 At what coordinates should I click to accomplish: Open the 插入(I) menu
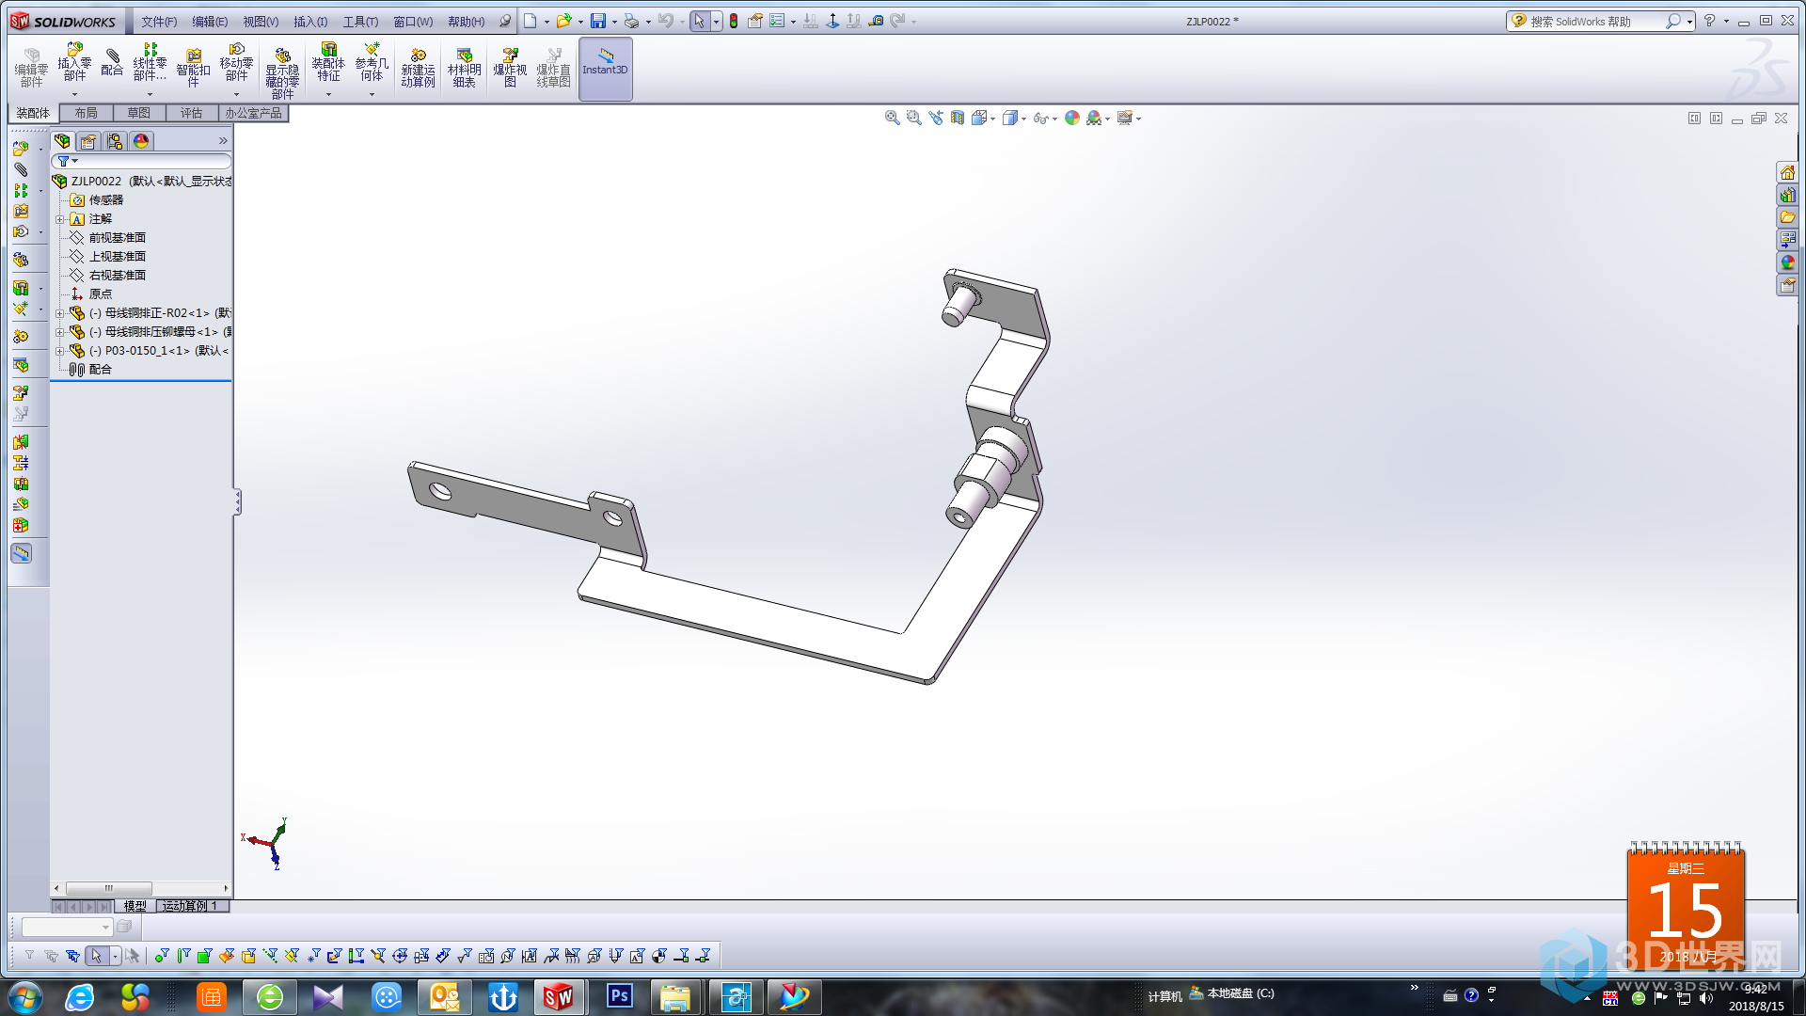click(310, 22)
